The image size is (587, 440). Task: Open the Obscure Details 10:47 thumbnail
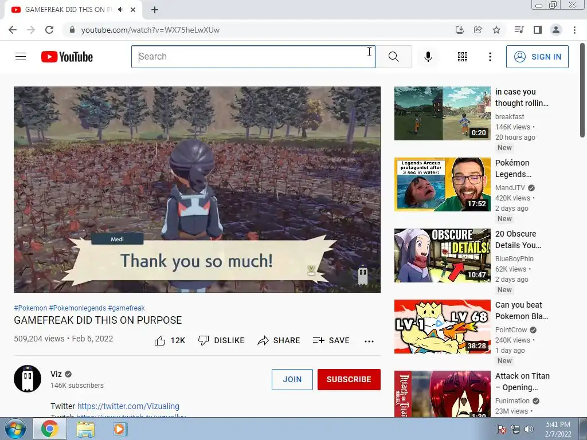442,256
